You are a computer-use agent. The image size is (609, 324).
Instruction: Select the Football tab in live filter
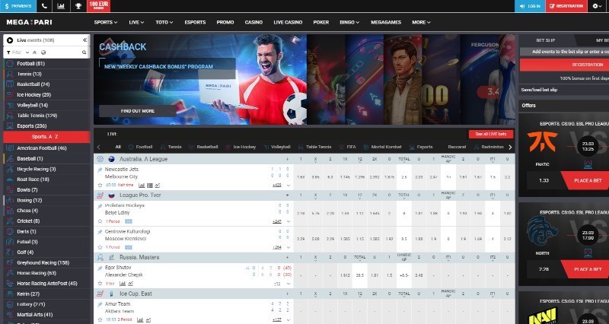pos(140,147)
